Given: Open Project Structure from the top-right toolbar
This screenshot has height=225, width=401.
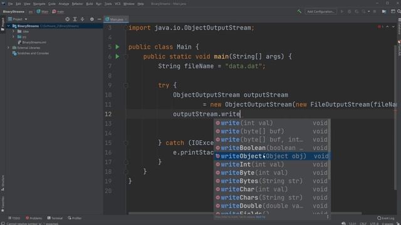Looking at the screenshot, I should point(384,11).
